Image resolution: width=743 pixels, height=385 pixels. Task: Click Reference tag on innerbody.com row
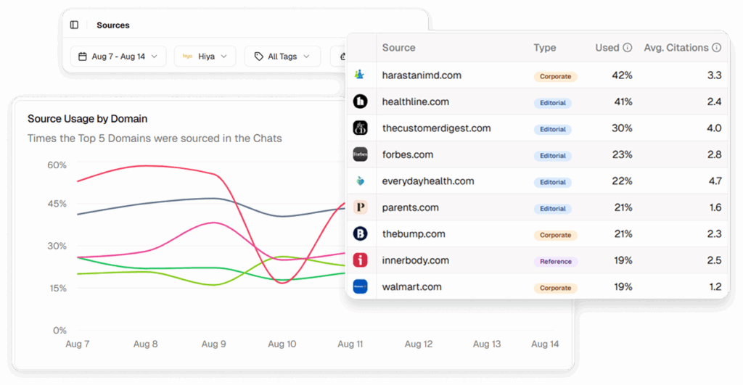click(x=555, y=262)
